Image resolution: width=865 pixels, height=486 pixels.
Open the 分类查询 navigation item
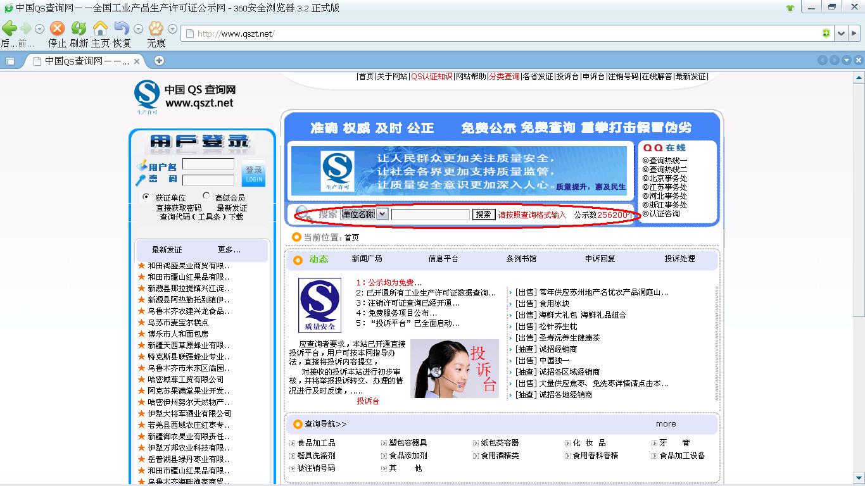coord(504,77)
